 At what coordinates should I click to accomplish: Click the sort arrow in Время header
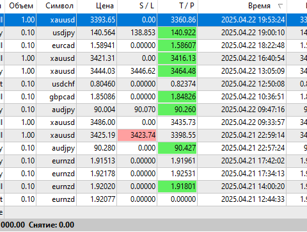(280, 6)
